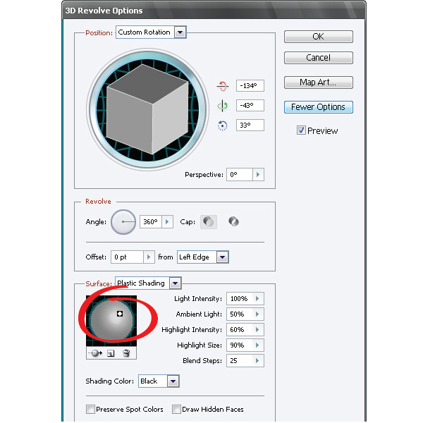Click the Z-axis rotation icon

[222, 125]
